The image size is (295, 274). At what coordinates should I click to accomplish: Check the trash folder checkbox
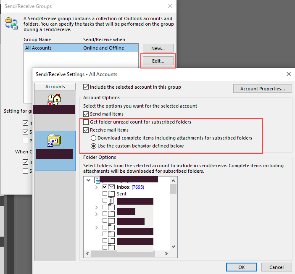point(105,200)
